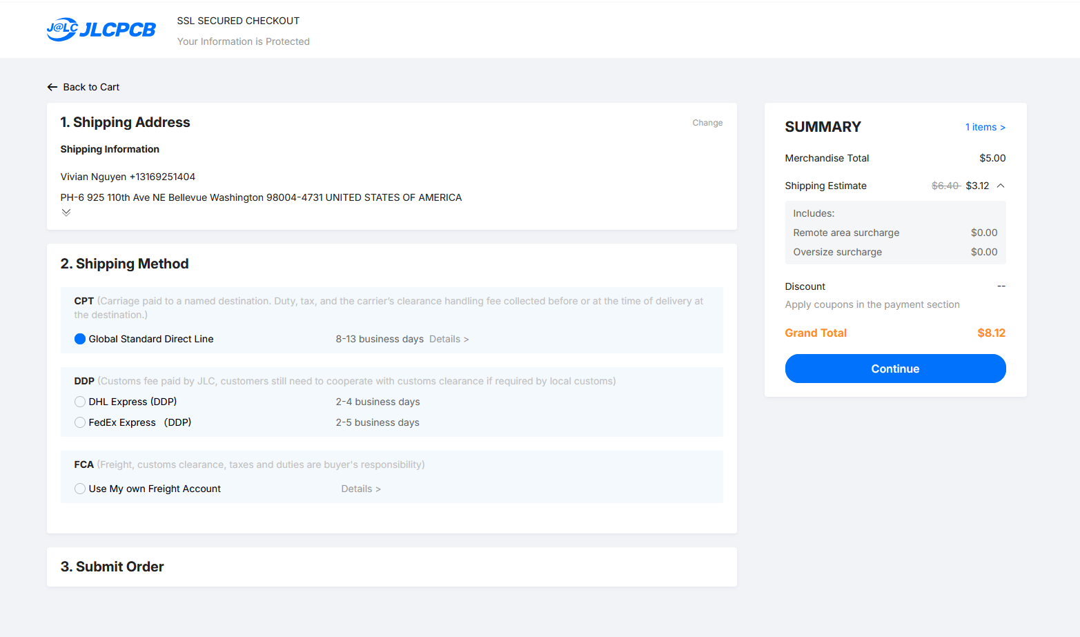Image resolution: width=1080 pixels, height=637 pixels.
Task: Open Details for Global Standard Direct Line
Action: (449, 339)
